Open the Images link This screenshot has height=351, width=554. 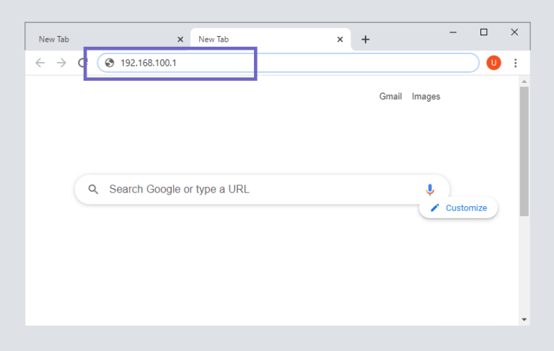pyautogui.click(x=426, y=97)
